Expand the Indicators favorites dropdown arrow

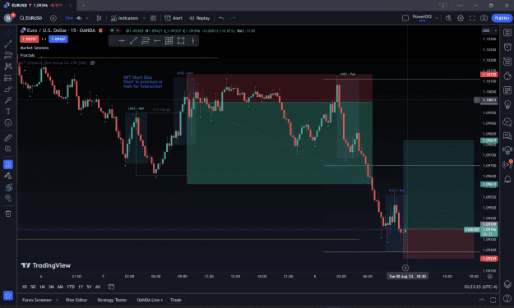(x=144, y=18)
